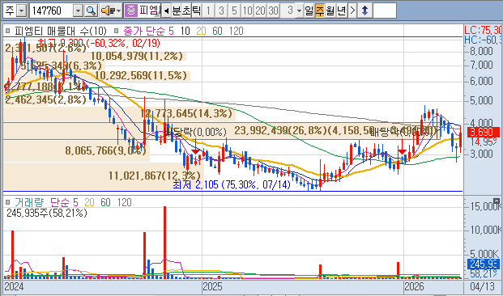Click the purple 종 badge icon
This screenshot has height=296, width=503.
point(130,11)
